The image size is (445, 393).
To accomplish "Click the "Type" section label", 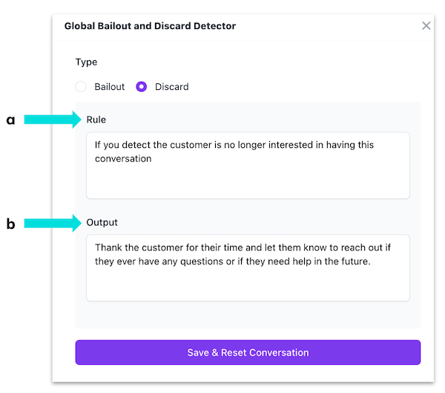I will point(86,62).
